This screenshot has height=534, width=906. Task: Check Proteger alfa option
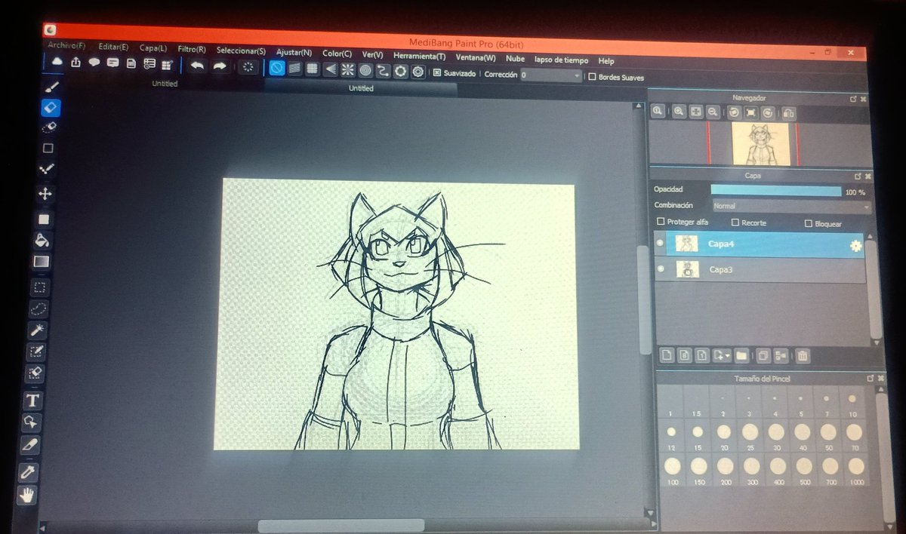click(661, 222)
